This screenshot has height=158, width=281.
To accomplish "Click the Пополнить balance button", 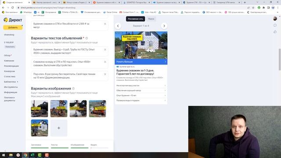I will point(10,47).
